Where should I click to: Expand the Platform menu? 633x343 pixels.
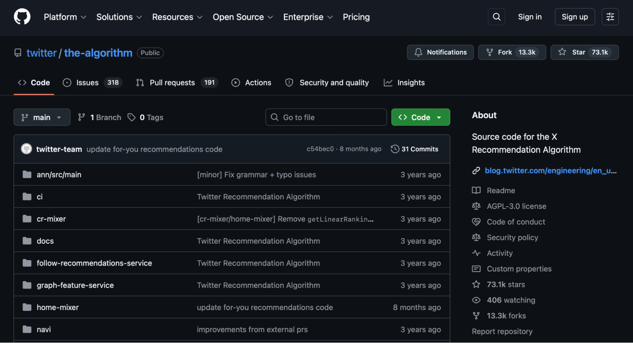tap(65, 17)
